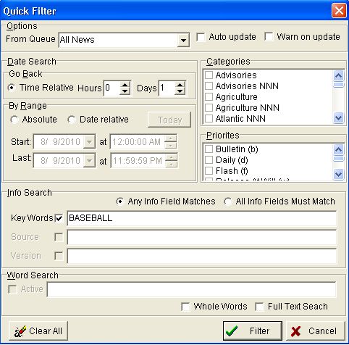This screenshot has height=345, width=349.
Task: Click the Version text field
Action: pos(202,256)
